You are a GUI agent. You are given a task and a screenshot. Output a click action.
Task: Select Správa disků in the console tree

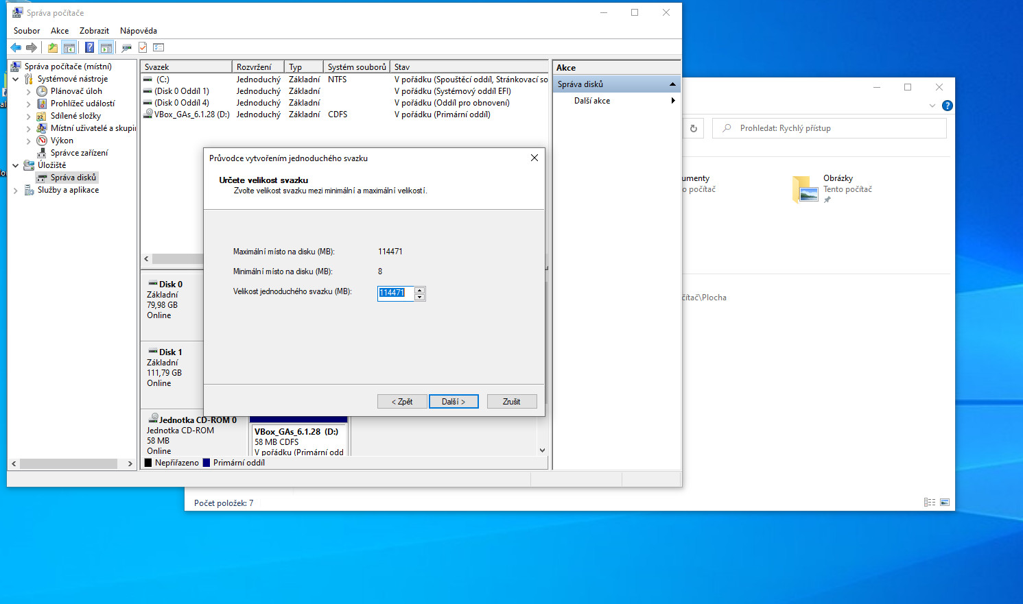coord(67,178)
